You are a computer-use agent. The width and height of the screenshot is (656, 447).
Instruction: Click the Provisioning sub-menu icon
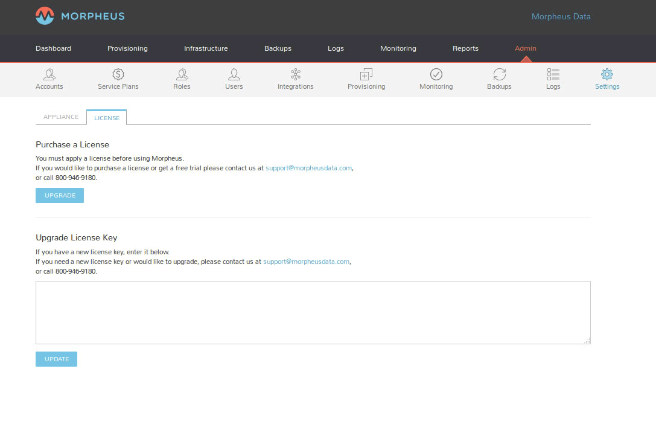pyautogui.click(x=366, y=74)
